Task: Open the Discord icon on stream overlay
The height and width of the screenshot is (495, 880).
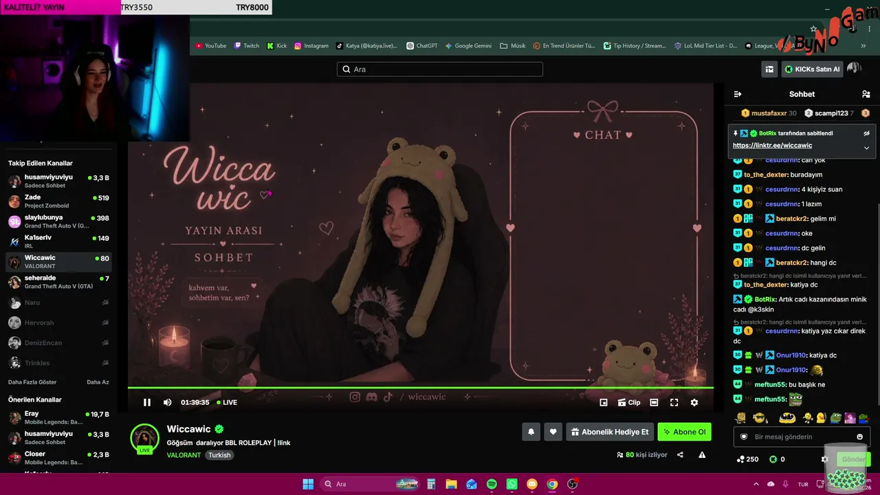Action: click(x=371, y=397)
